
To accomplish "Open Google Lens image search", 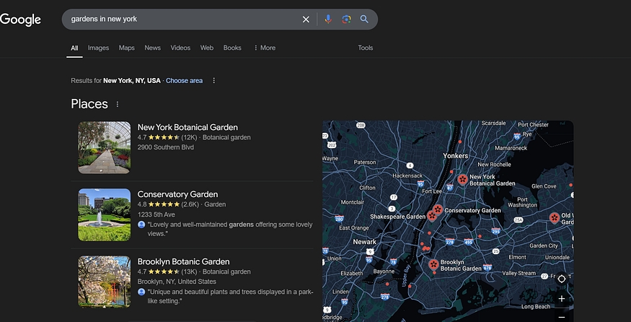I will 346,19.
